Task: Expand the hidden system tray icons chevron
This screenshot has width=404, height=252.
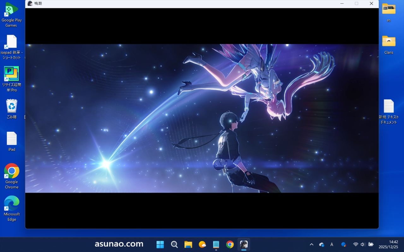Action: [x=312, y=244]
